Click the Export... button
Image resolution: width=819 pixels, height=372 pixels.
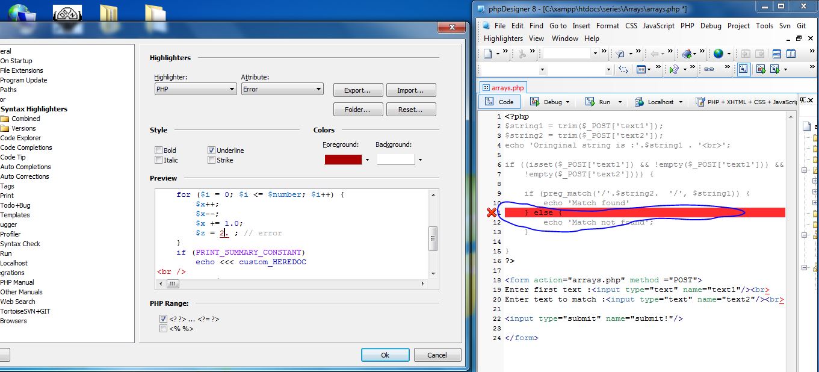[357, 90]
